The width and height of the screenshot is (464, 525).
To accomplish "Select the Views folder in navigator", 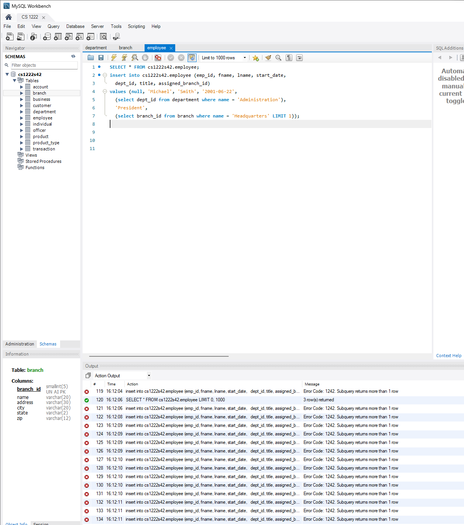I will click(31, 155).
